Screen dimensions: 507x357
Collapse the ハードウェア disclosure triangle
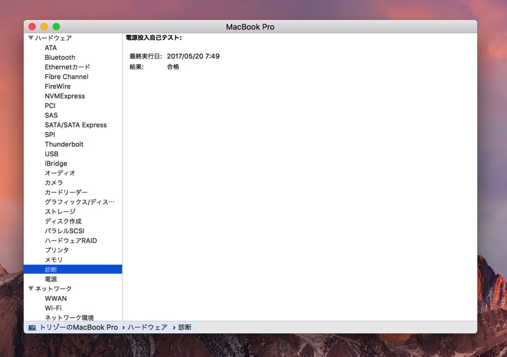coord(31,38)
